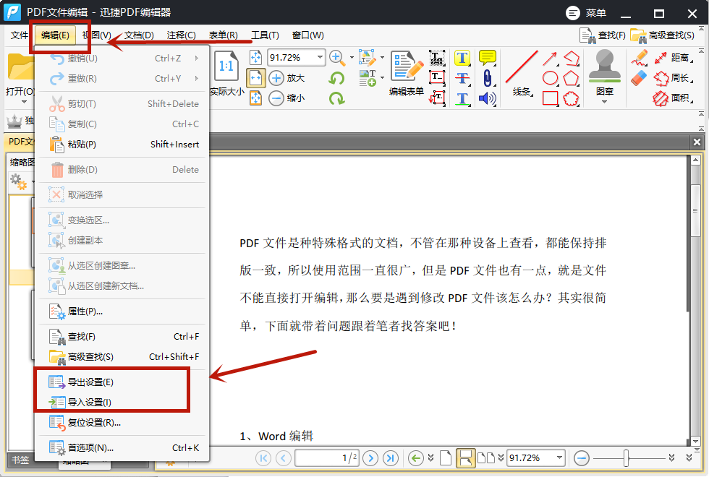Select the Line (线条) drawing tool
Image resolution: width=709 pixels, height=477 pixels.
(x=522, y=74)
